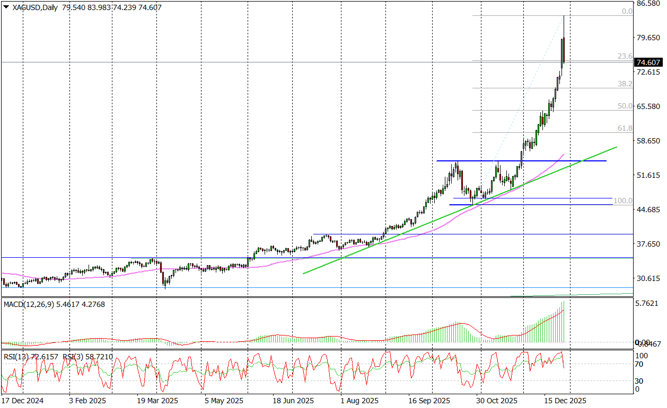This screenshot has height=408, width=667.
Task: Select the thick blue horizontal resistance line
Action: [530, 160]
